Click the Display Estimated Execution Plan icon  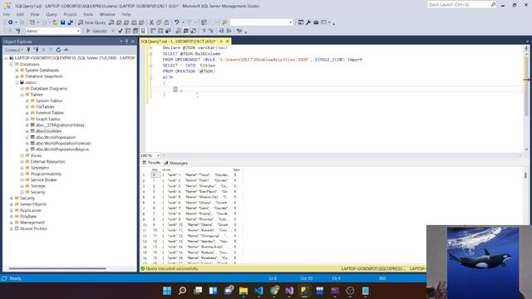click(128, 31)
